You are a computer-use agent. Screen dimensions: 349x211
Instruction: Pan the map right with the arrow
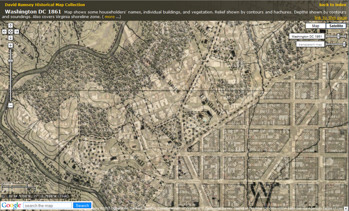16,32
